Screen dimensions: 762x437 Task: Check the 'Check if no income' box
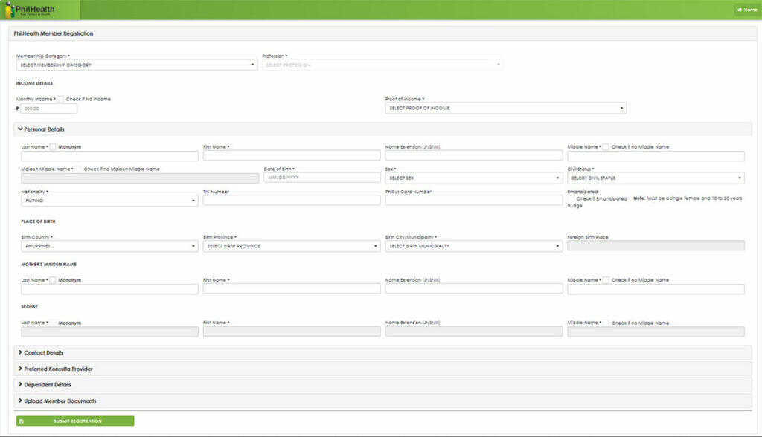point(60,99)
